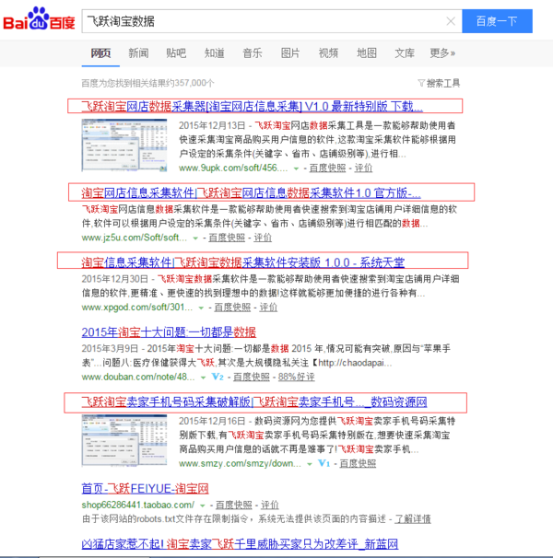Open the 贴吧 tab
The width and height of the screenshot is (553, 558).
coord(176,53)
